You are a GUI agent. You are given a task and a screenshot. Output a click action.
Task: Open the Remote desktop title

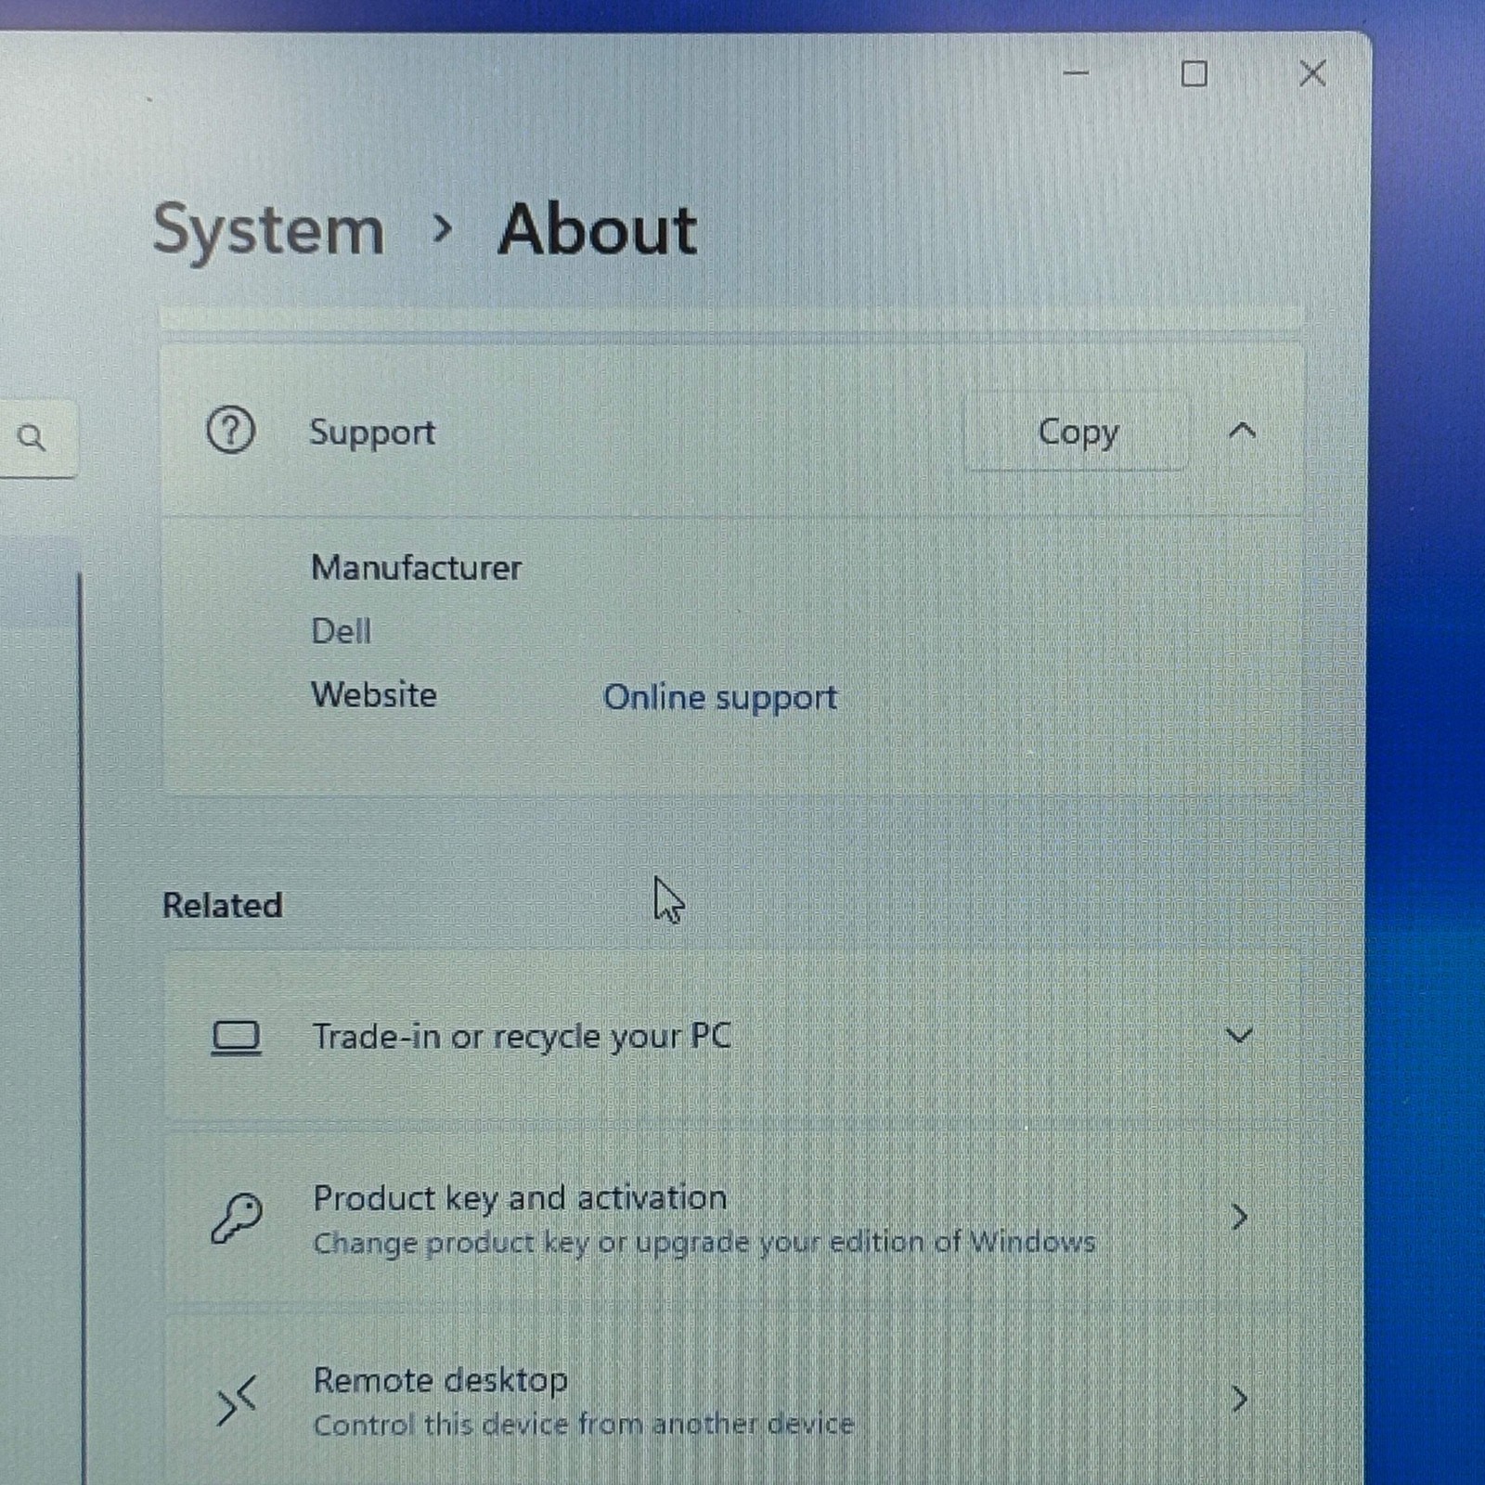coord(440,1380)
